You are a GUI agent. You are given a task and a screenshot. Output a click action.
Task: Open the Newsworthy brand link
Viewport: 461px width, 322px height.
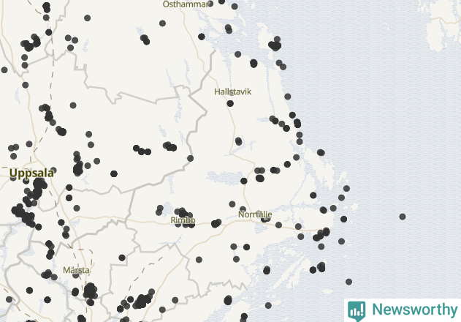click(415, 310)
